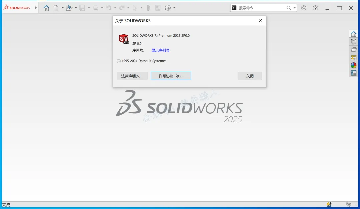
Task: Expand the Redo dropdown arrow
Action: point(128,8)
